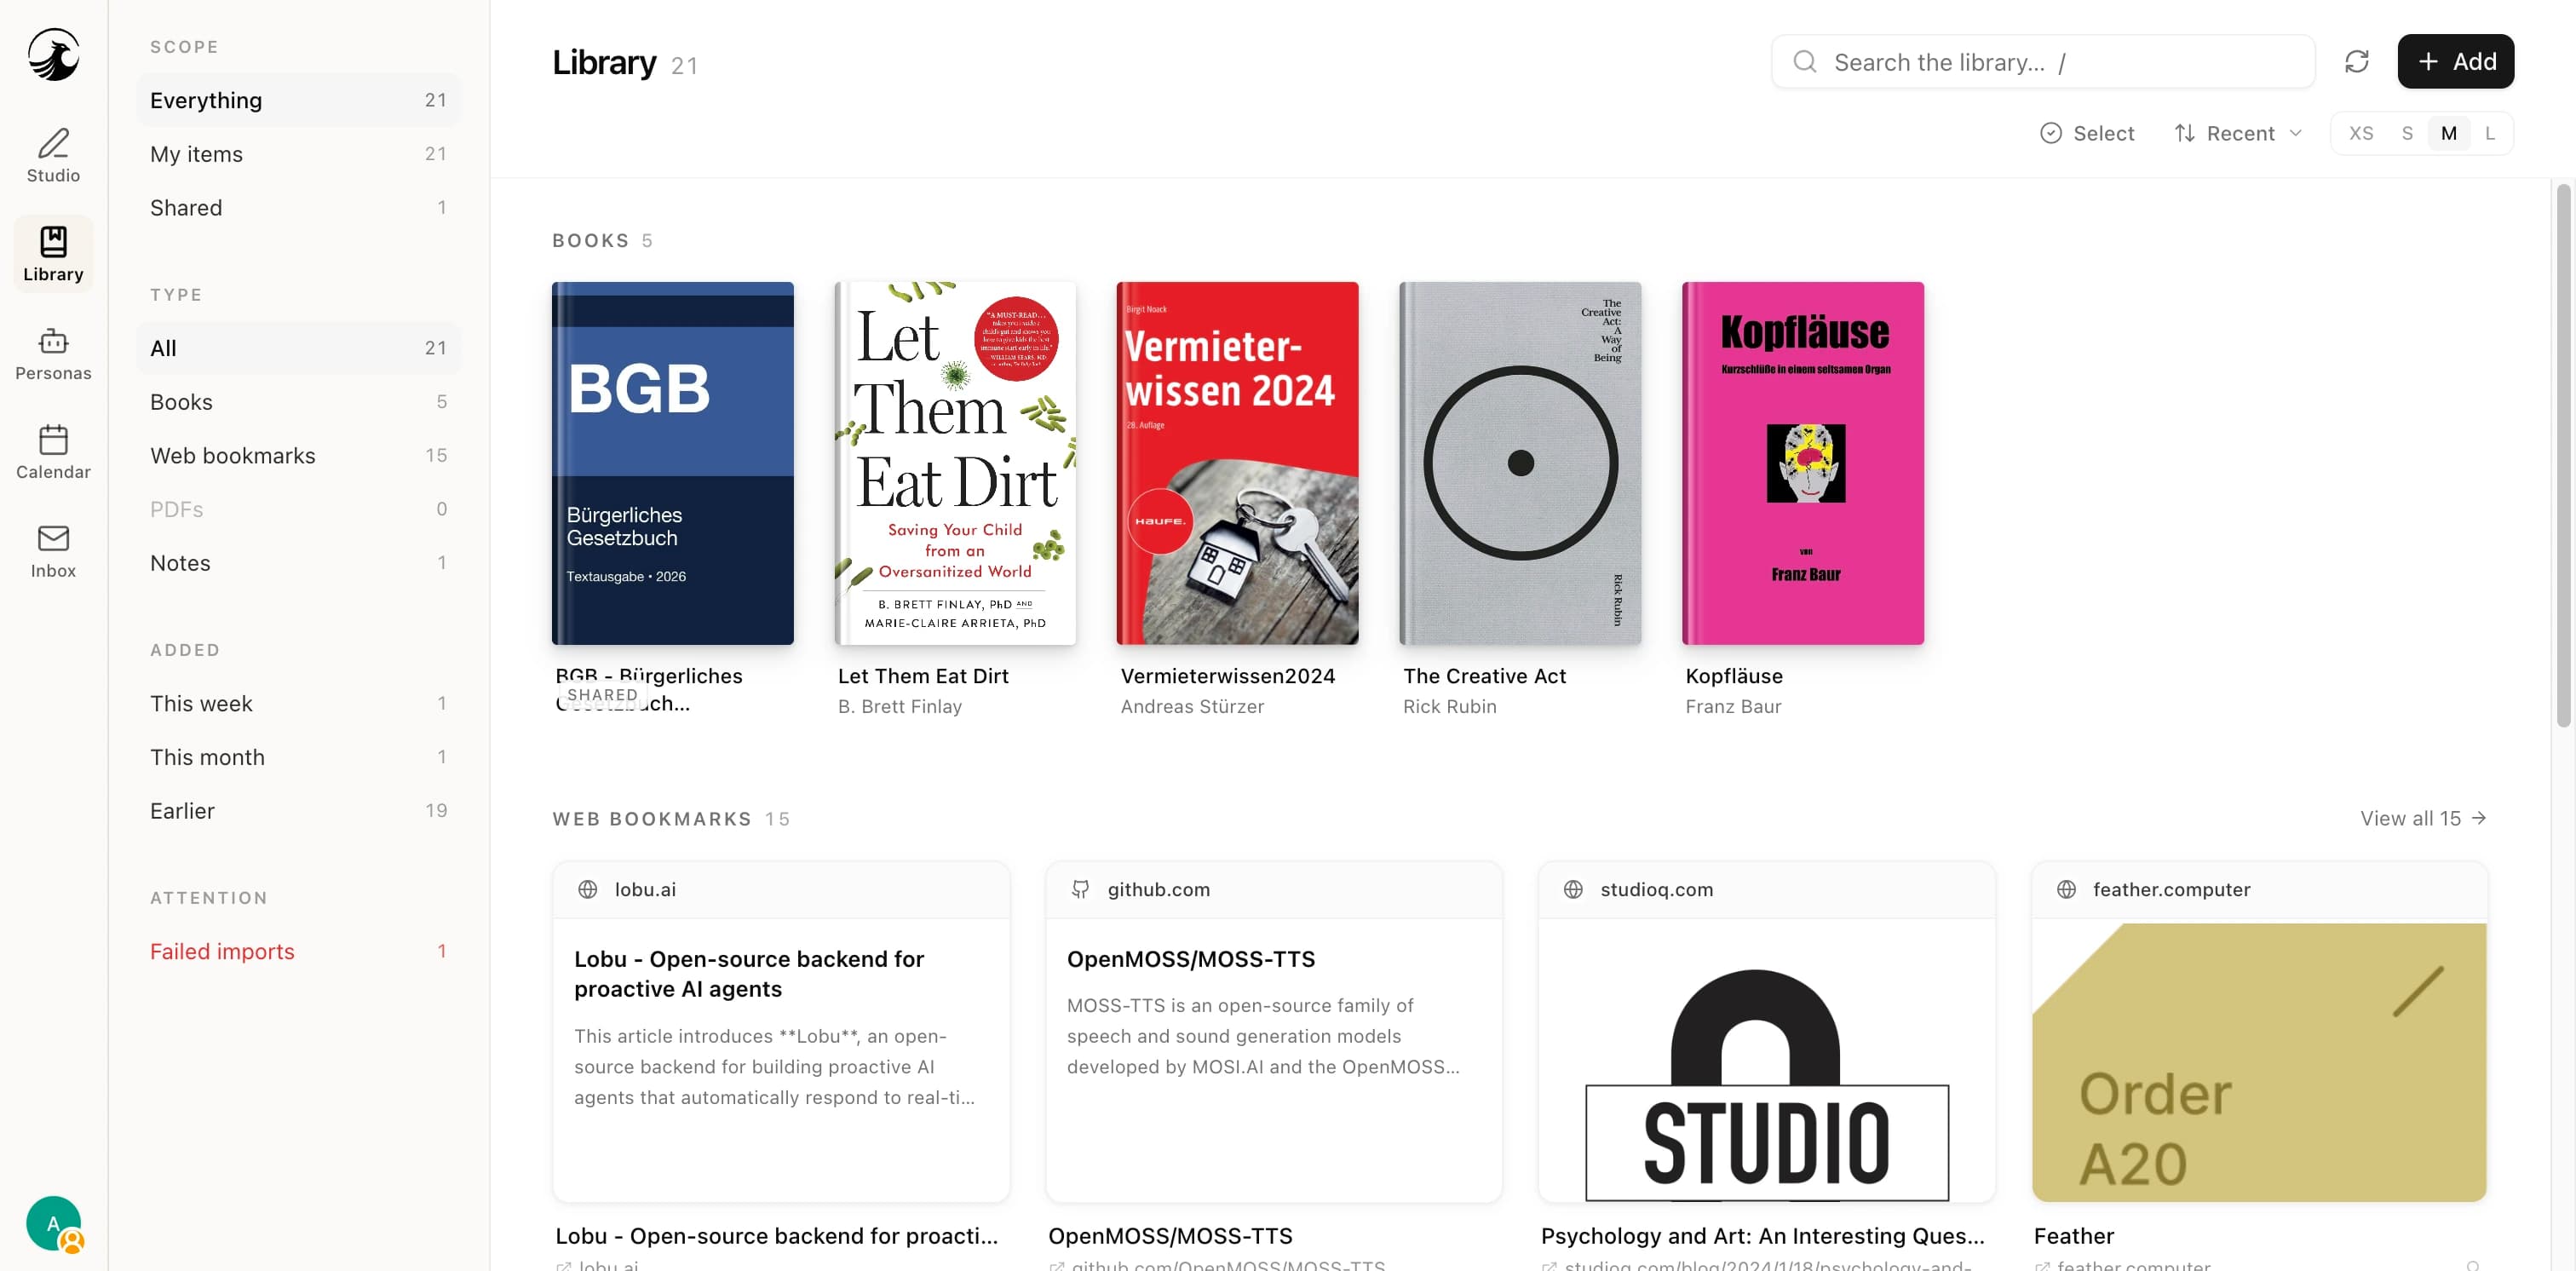Click the globe icon next to lobu.ai

[588, 889]
